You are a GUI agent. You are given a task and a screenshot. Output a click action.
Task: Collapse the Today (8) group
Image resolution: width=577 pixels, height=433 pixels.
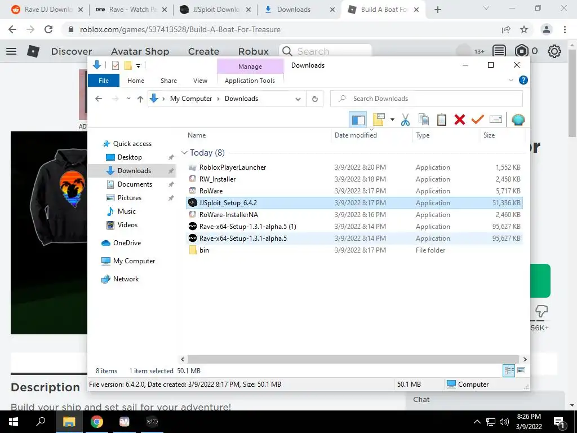point(184,152)
